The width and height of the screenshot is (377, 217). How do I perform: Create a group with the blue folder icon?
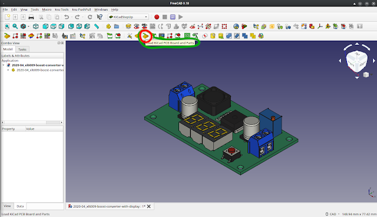117,27
